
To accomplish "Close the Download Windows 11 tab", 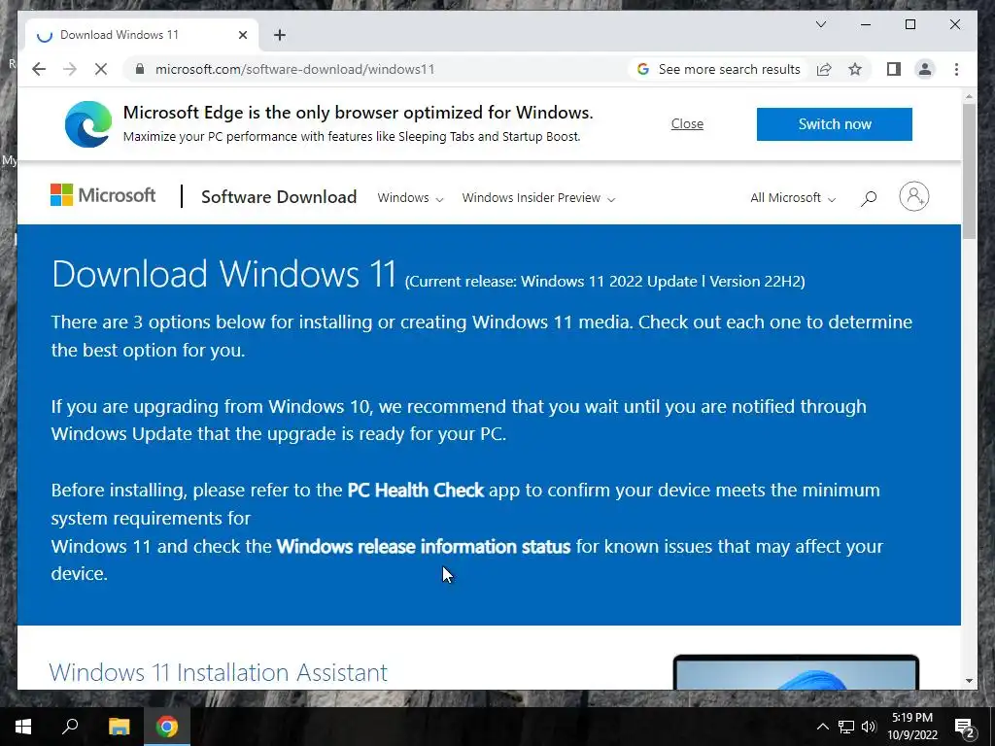I will tap(242, 35).
